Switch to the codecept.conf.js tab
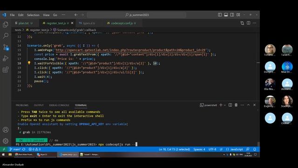The height and width of the screenshot is (168, 298). point(122,23)
